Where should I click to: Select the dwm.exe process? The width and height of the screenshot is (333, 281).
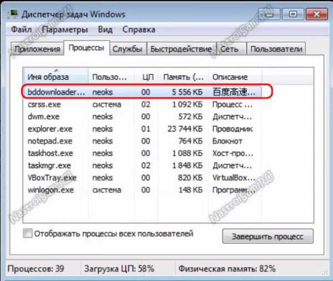pyautogui.click(x=142, y=117)
